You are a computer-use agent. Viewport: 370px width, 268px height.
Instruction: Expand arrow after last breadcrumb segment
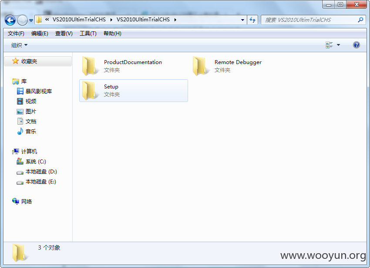click(x=175, y=20)
